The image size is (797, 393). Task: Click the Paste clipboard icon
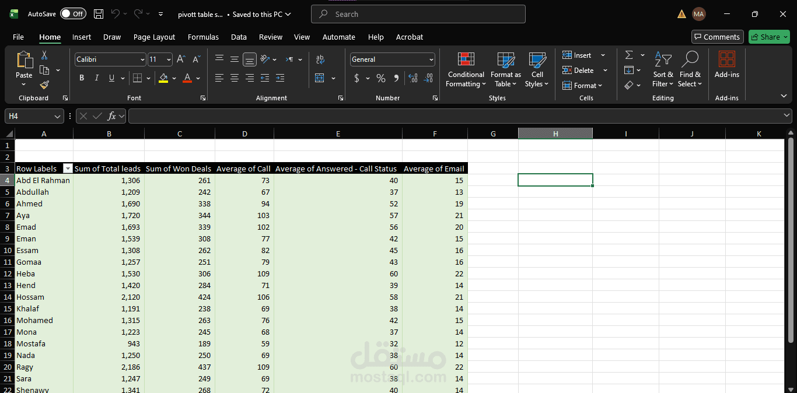click(x=25, y=60)
